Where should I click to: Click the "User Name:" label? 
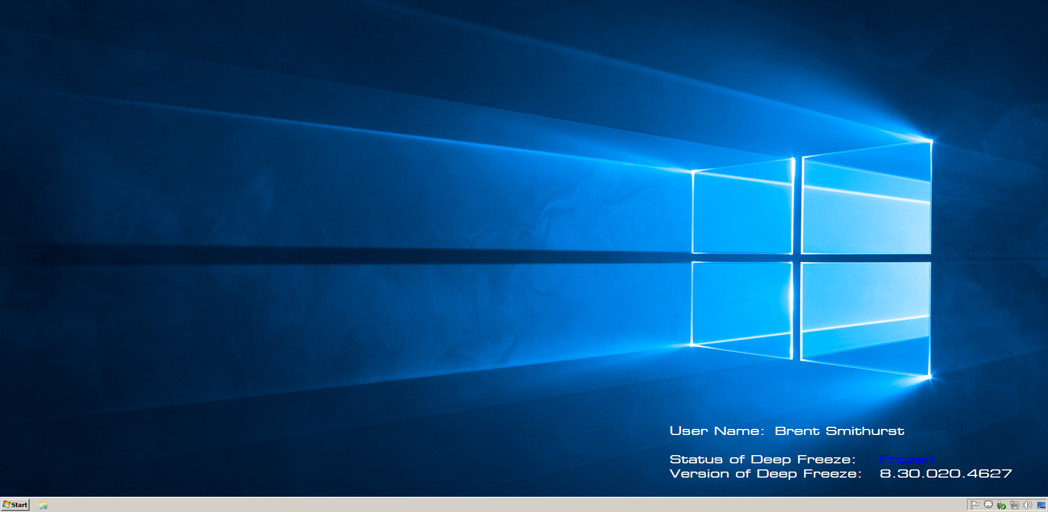[717, 431]
